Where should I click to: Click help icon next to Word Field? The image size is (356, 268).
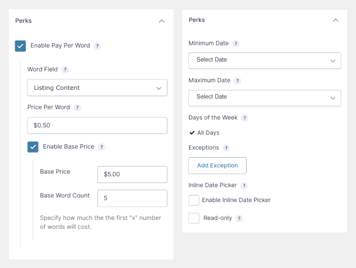[x=65, y=70]
